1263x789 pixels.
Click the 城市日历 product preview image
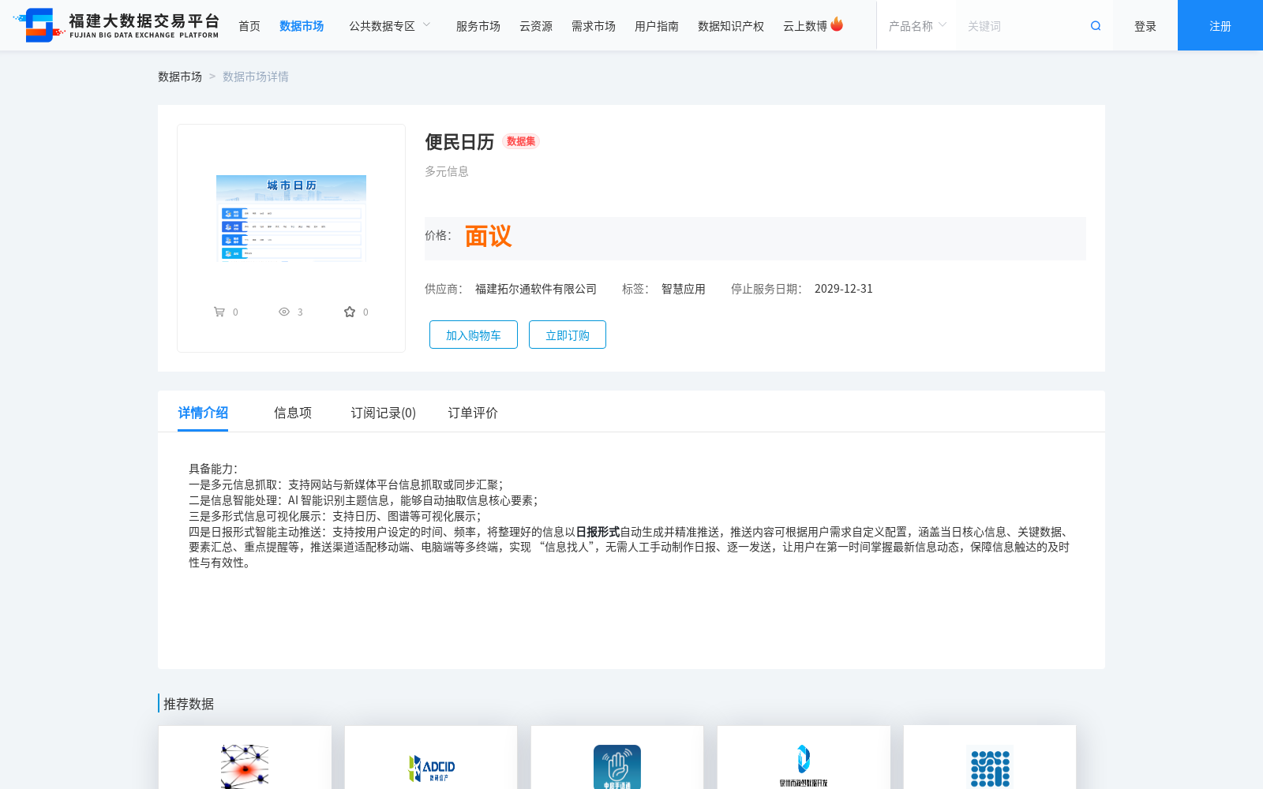[x=291, y=218]
